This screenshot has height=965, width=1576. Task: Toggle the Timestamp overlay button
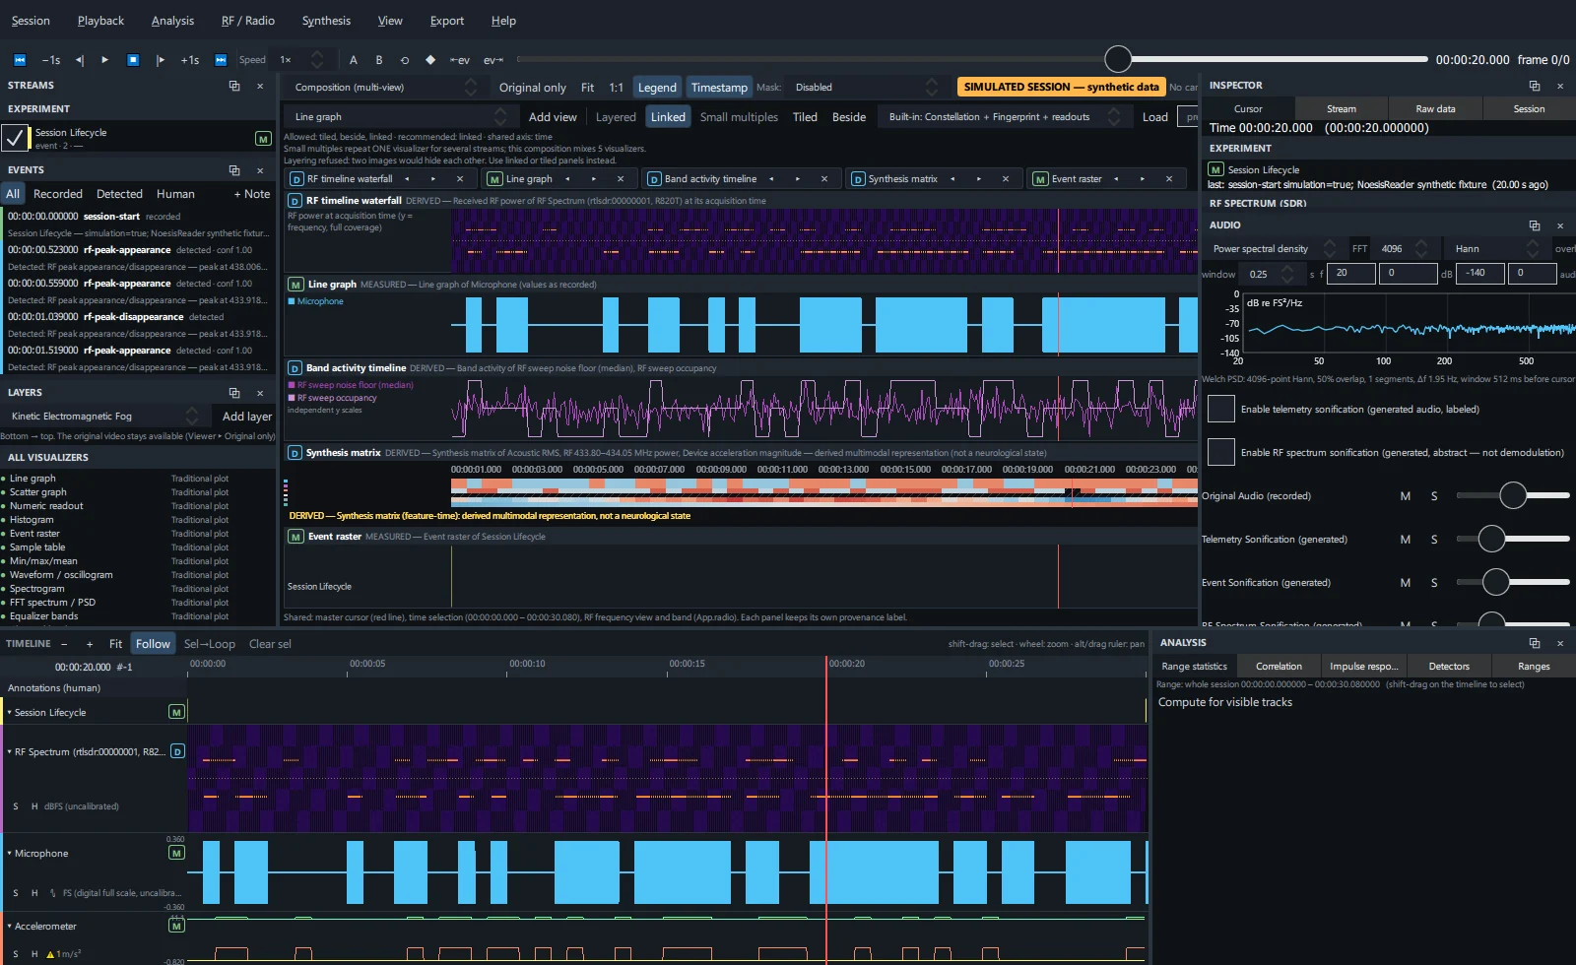click(x=719, y=88)
